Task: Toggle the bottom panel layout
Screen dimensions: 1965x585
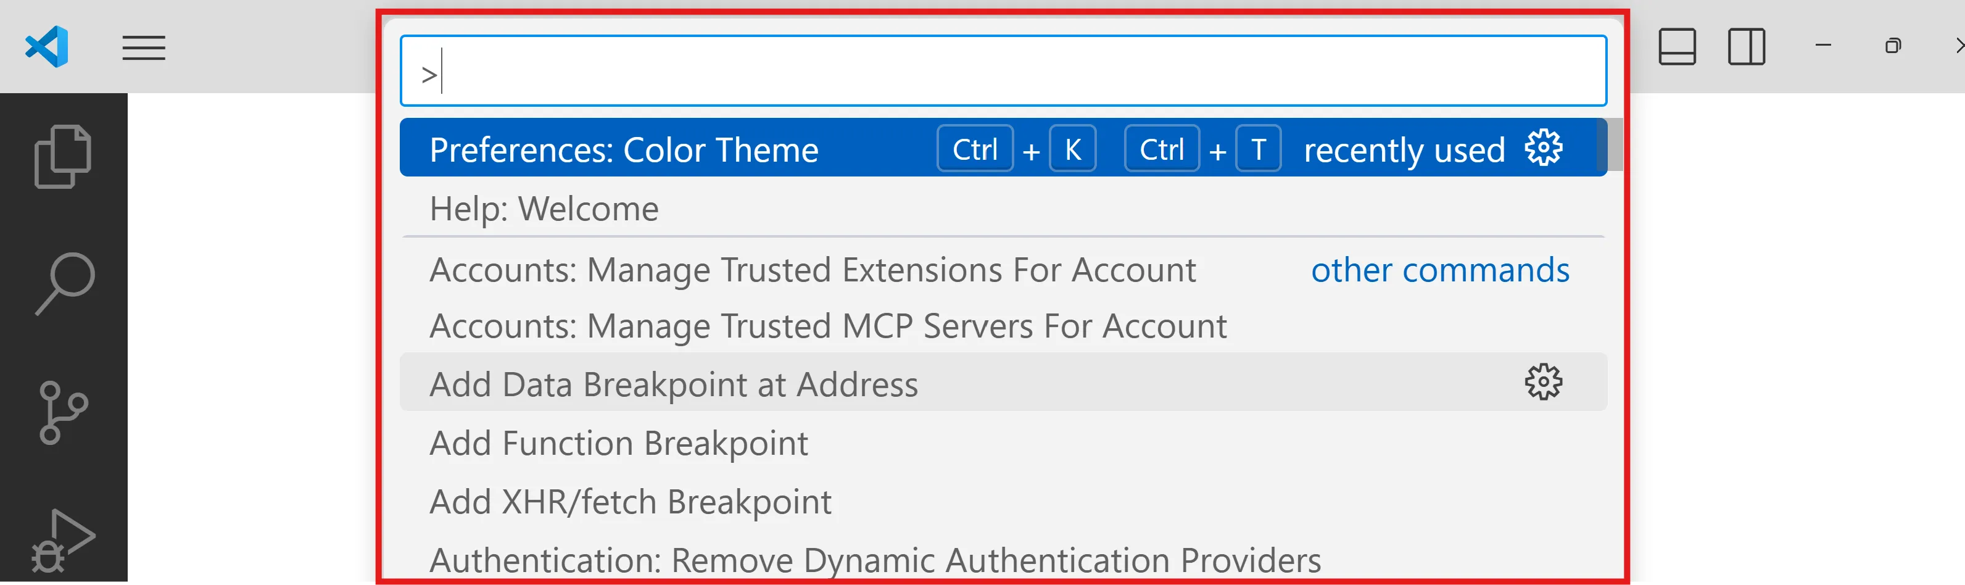Action: (x=1677, y=46)
